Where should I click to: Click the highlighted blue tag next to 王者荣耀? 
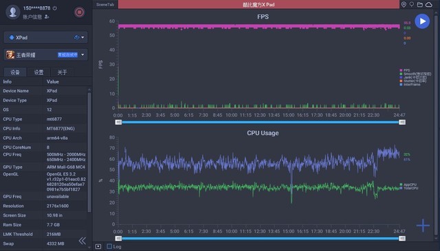click(67, 55)
